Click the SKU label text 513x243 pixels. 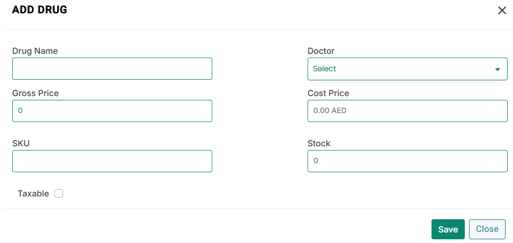click(21, 143)
